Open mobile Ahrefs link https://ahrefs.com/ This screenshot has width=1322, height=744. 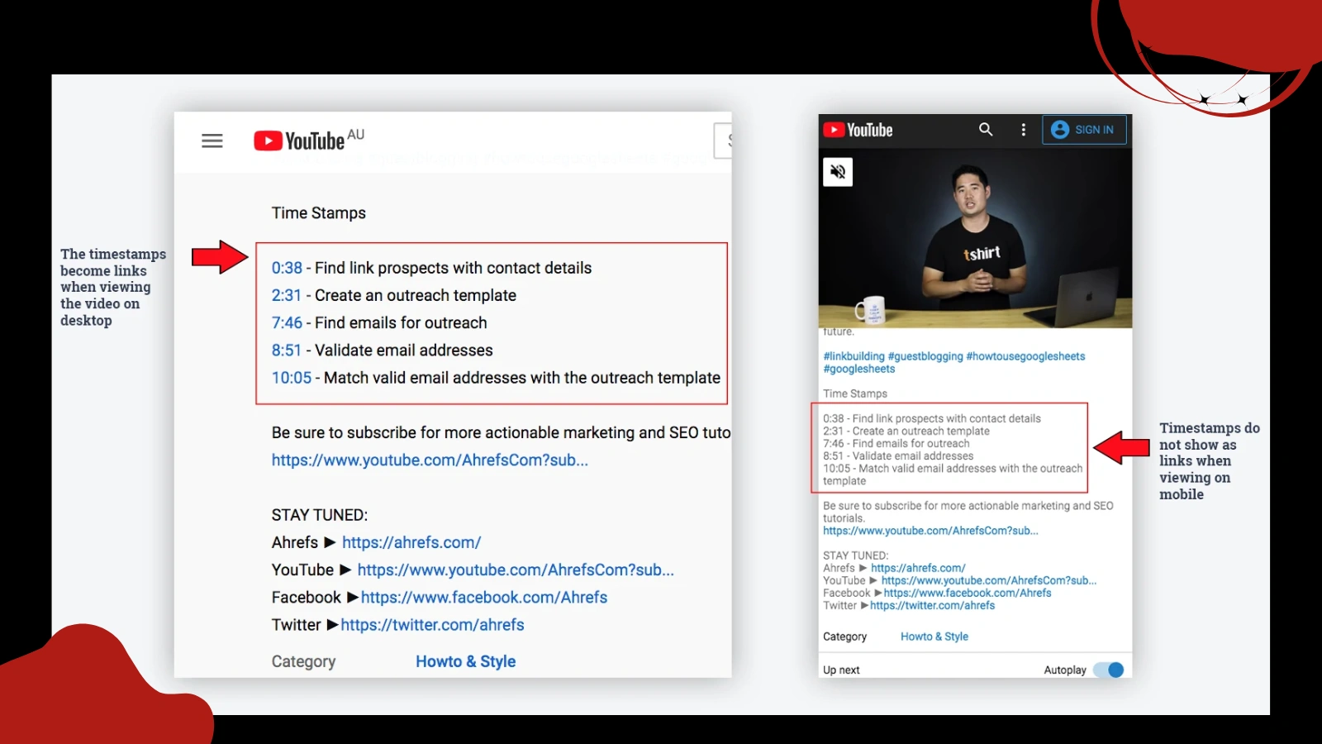point(918,568)
